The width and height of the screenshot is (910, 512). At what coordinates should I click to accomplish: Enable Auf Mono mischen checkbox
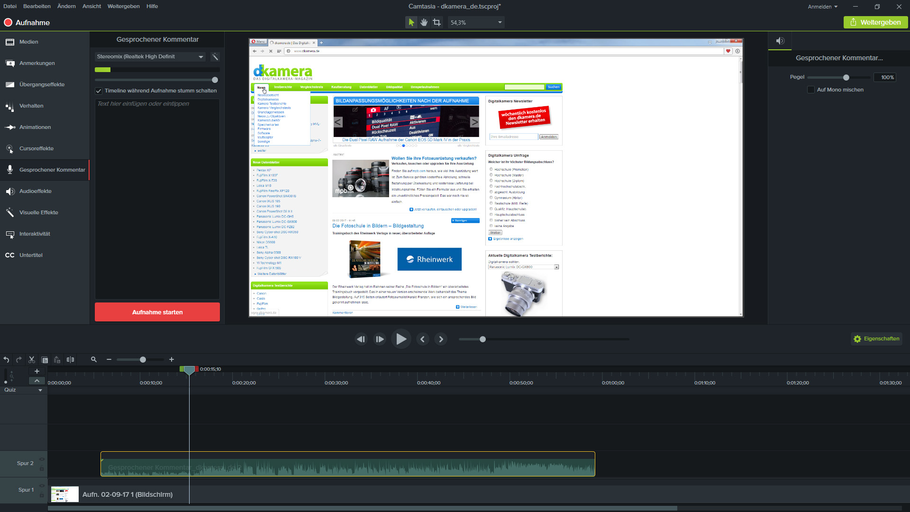tap(811, 90)
